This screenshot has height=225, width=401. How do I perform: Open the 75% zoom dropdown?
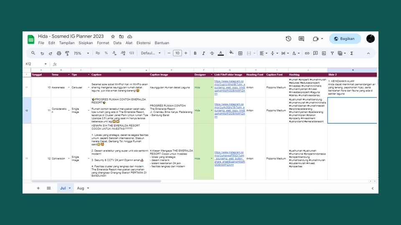tap(81, 53)
